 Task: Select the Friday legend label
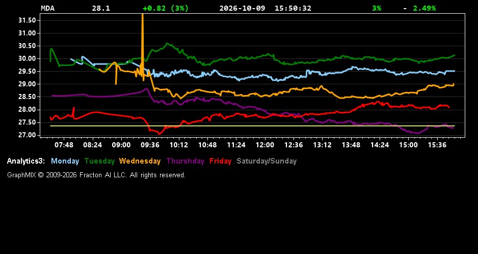(221, 161)
